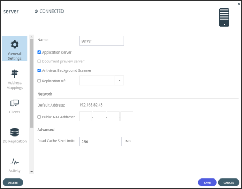The image size is (242, 189).
Task: Click the Read Cache Size Limit field
Action: click(100, 142)
